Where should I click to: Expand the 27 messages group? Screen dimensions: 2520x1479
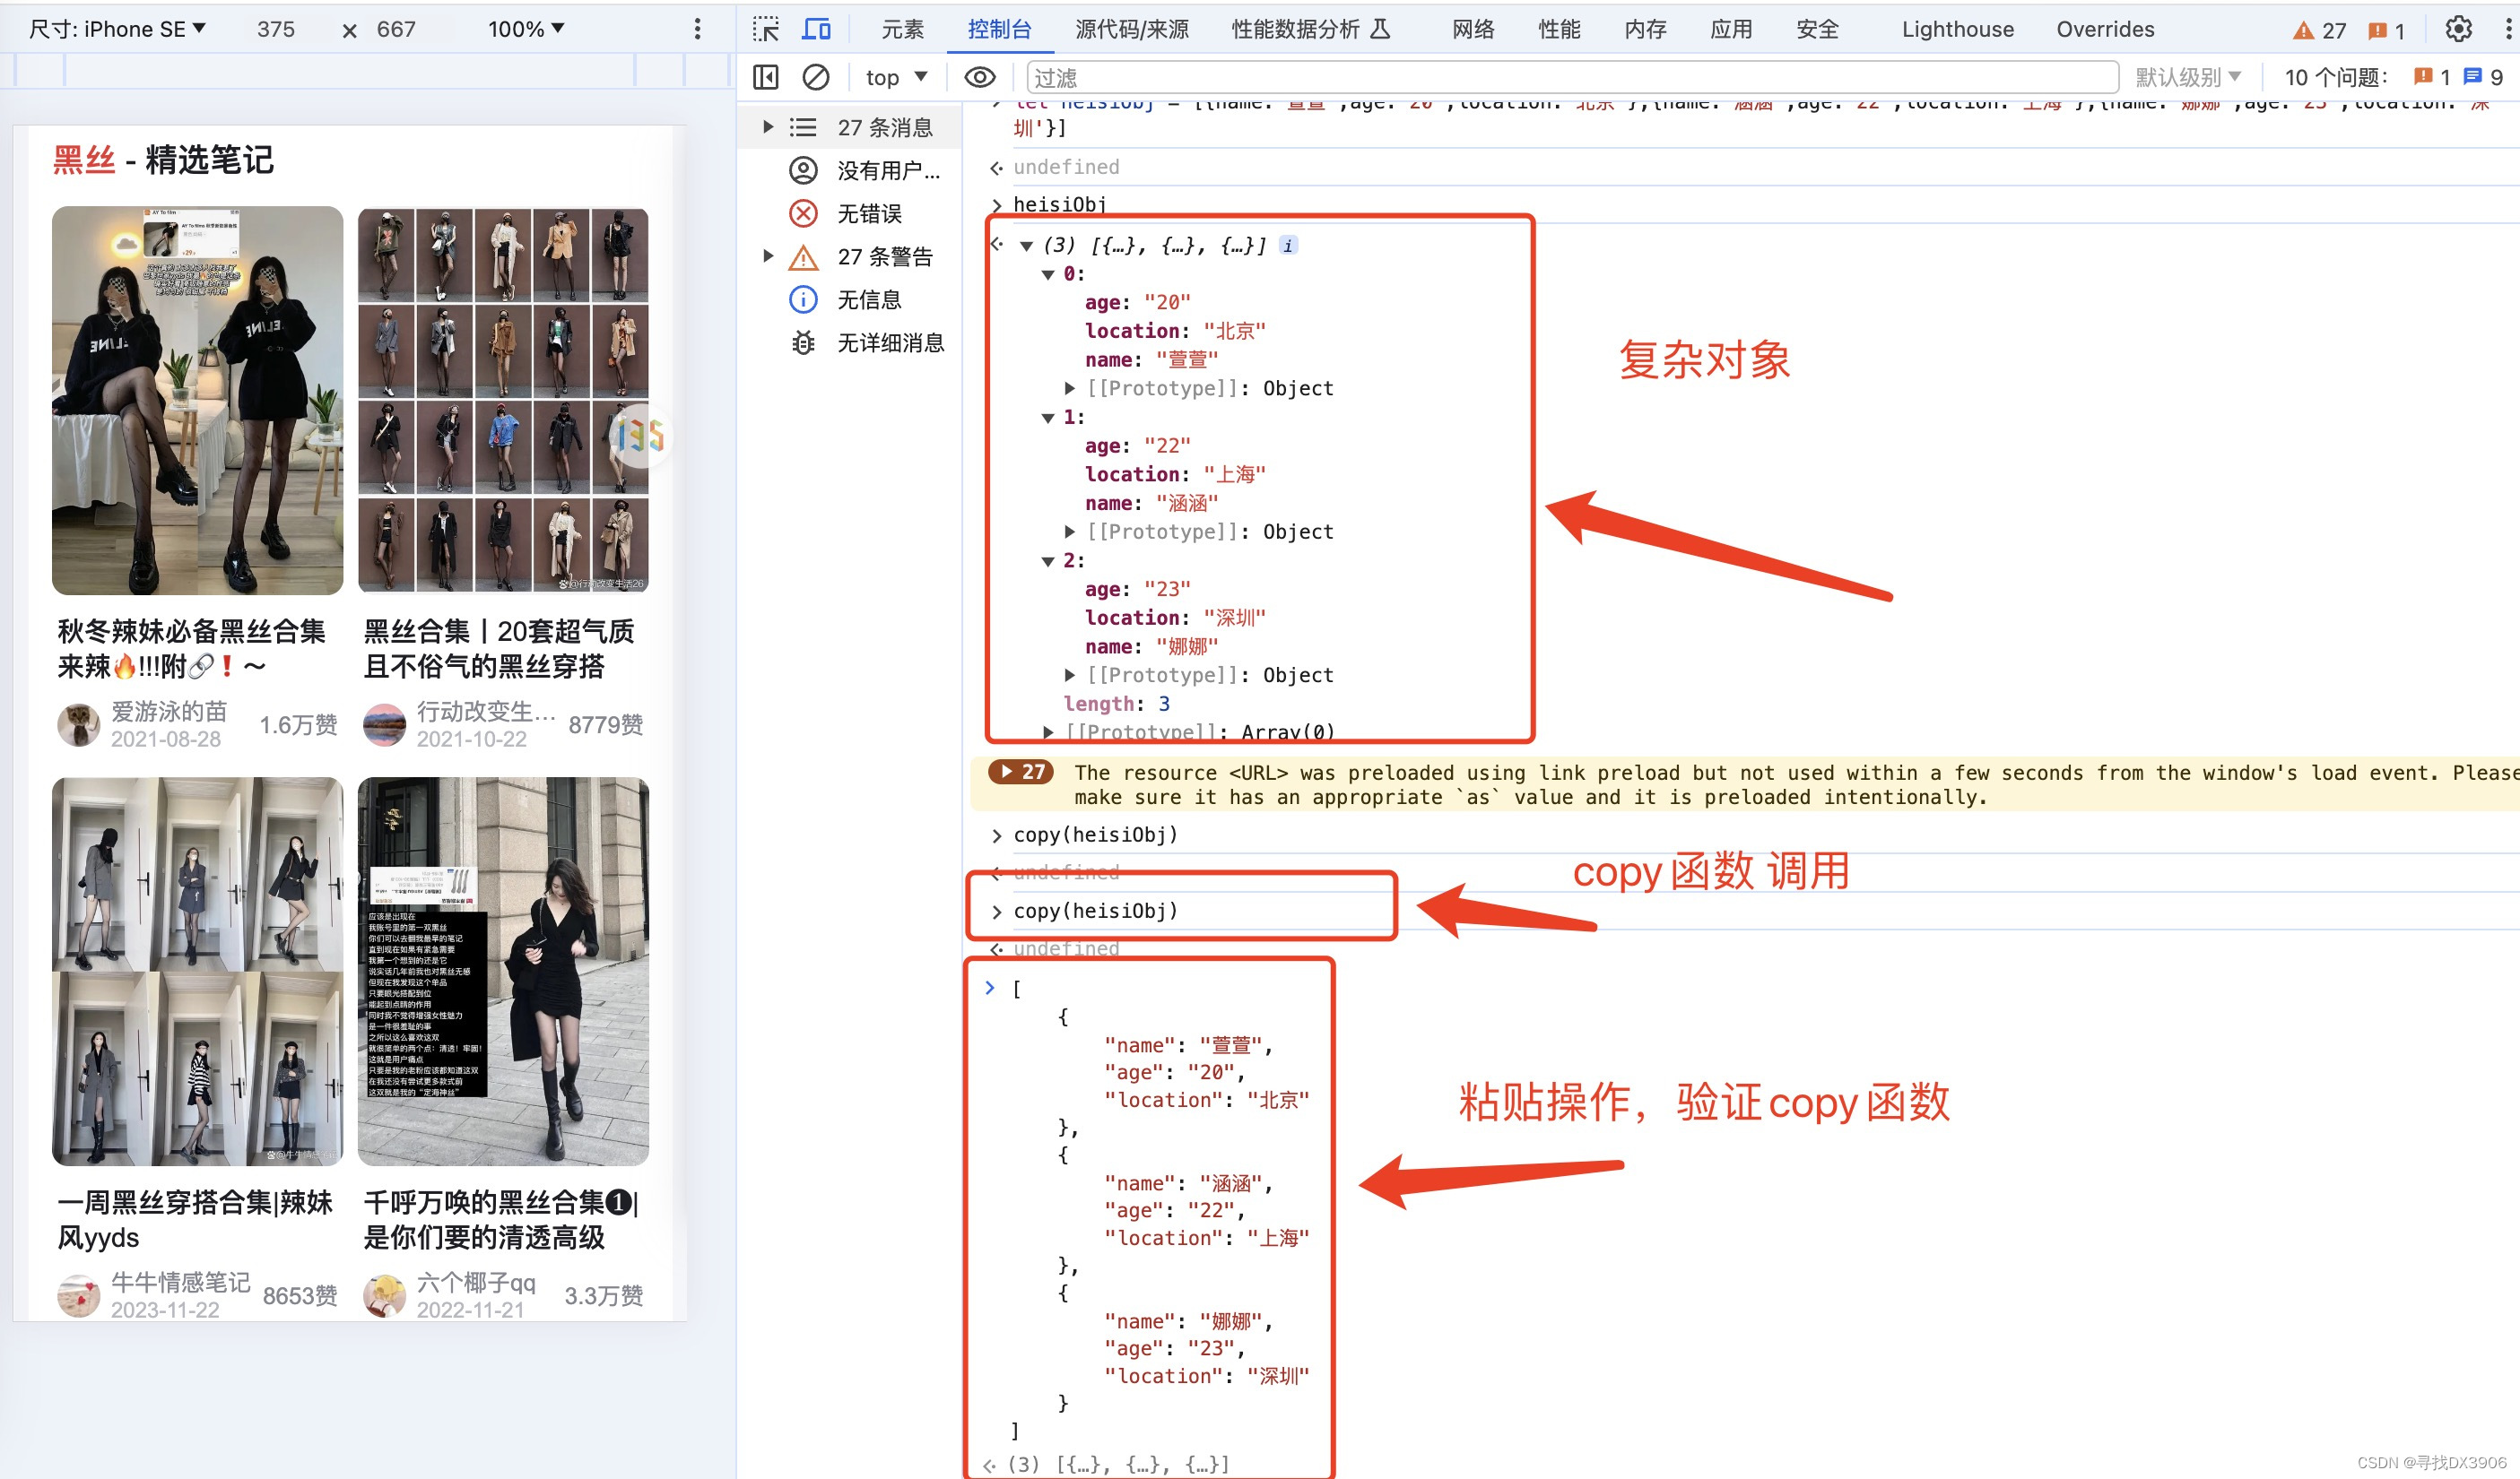[768, 127]
